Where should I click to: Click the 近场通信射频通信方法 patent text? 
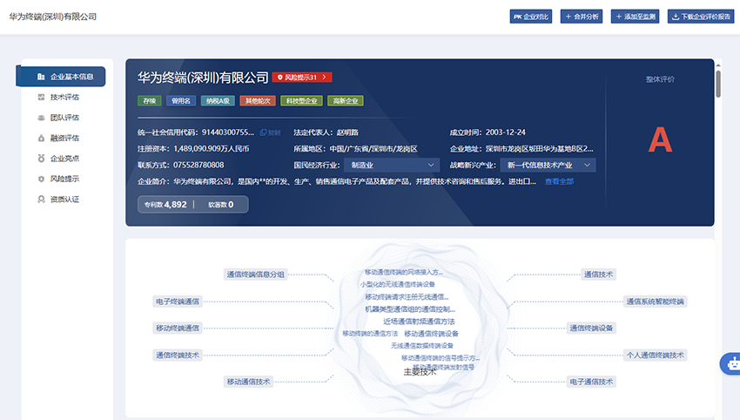[x=419, y=322]
